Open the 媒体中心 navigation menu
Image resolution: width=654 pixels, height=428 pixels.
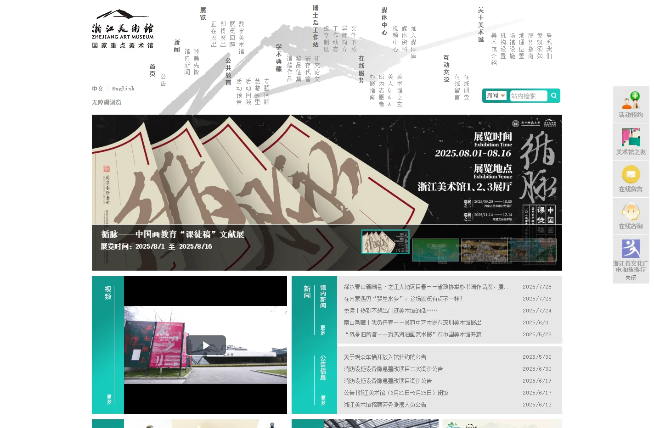[384, 21]
